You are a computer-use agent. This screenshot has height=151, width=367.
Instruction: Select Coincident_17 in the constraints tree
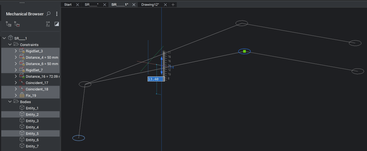click(x=37, y=83)
